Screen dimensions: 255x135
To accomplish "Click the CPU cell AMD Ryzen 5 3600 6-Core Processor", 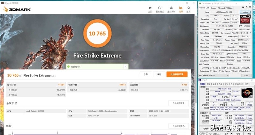I will (x=107, y=111).
